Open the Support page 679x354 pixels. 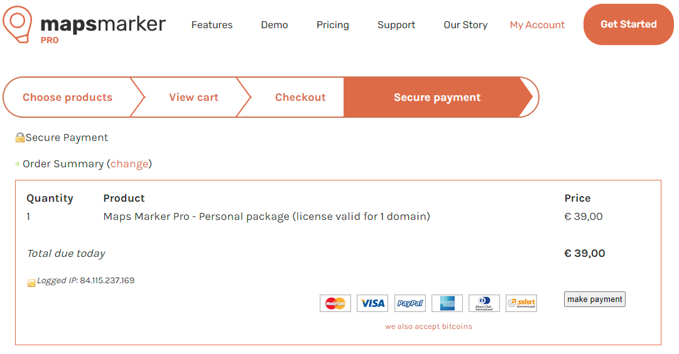click(396, 25)
